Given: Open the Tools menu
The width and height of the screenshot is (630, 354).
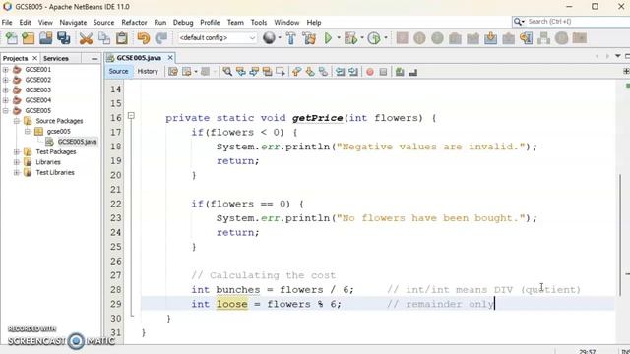Looking at the screenshot, I should point(259,22).
